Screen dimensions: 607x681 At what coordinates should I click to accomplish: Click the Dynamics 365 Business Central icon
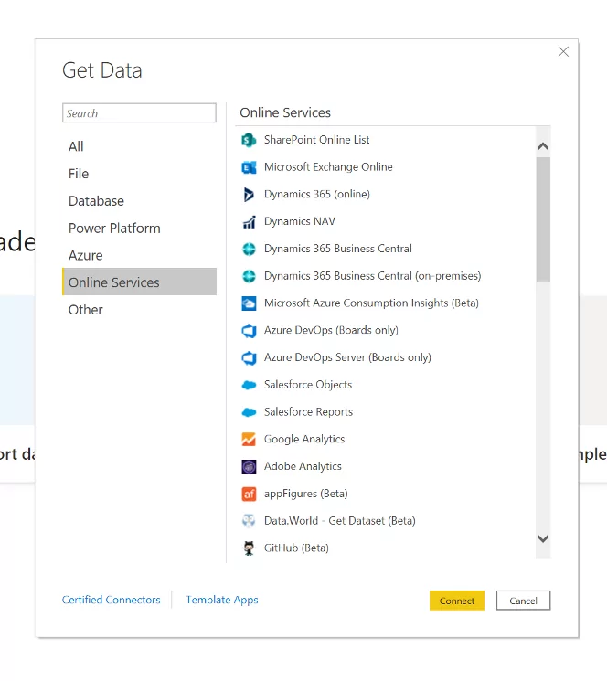(249, 249)
